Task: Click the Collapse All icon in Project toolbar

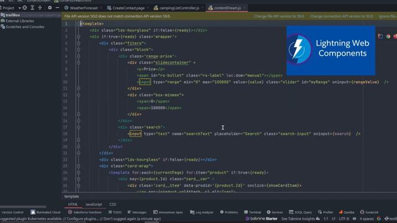Action: [40, 8]
